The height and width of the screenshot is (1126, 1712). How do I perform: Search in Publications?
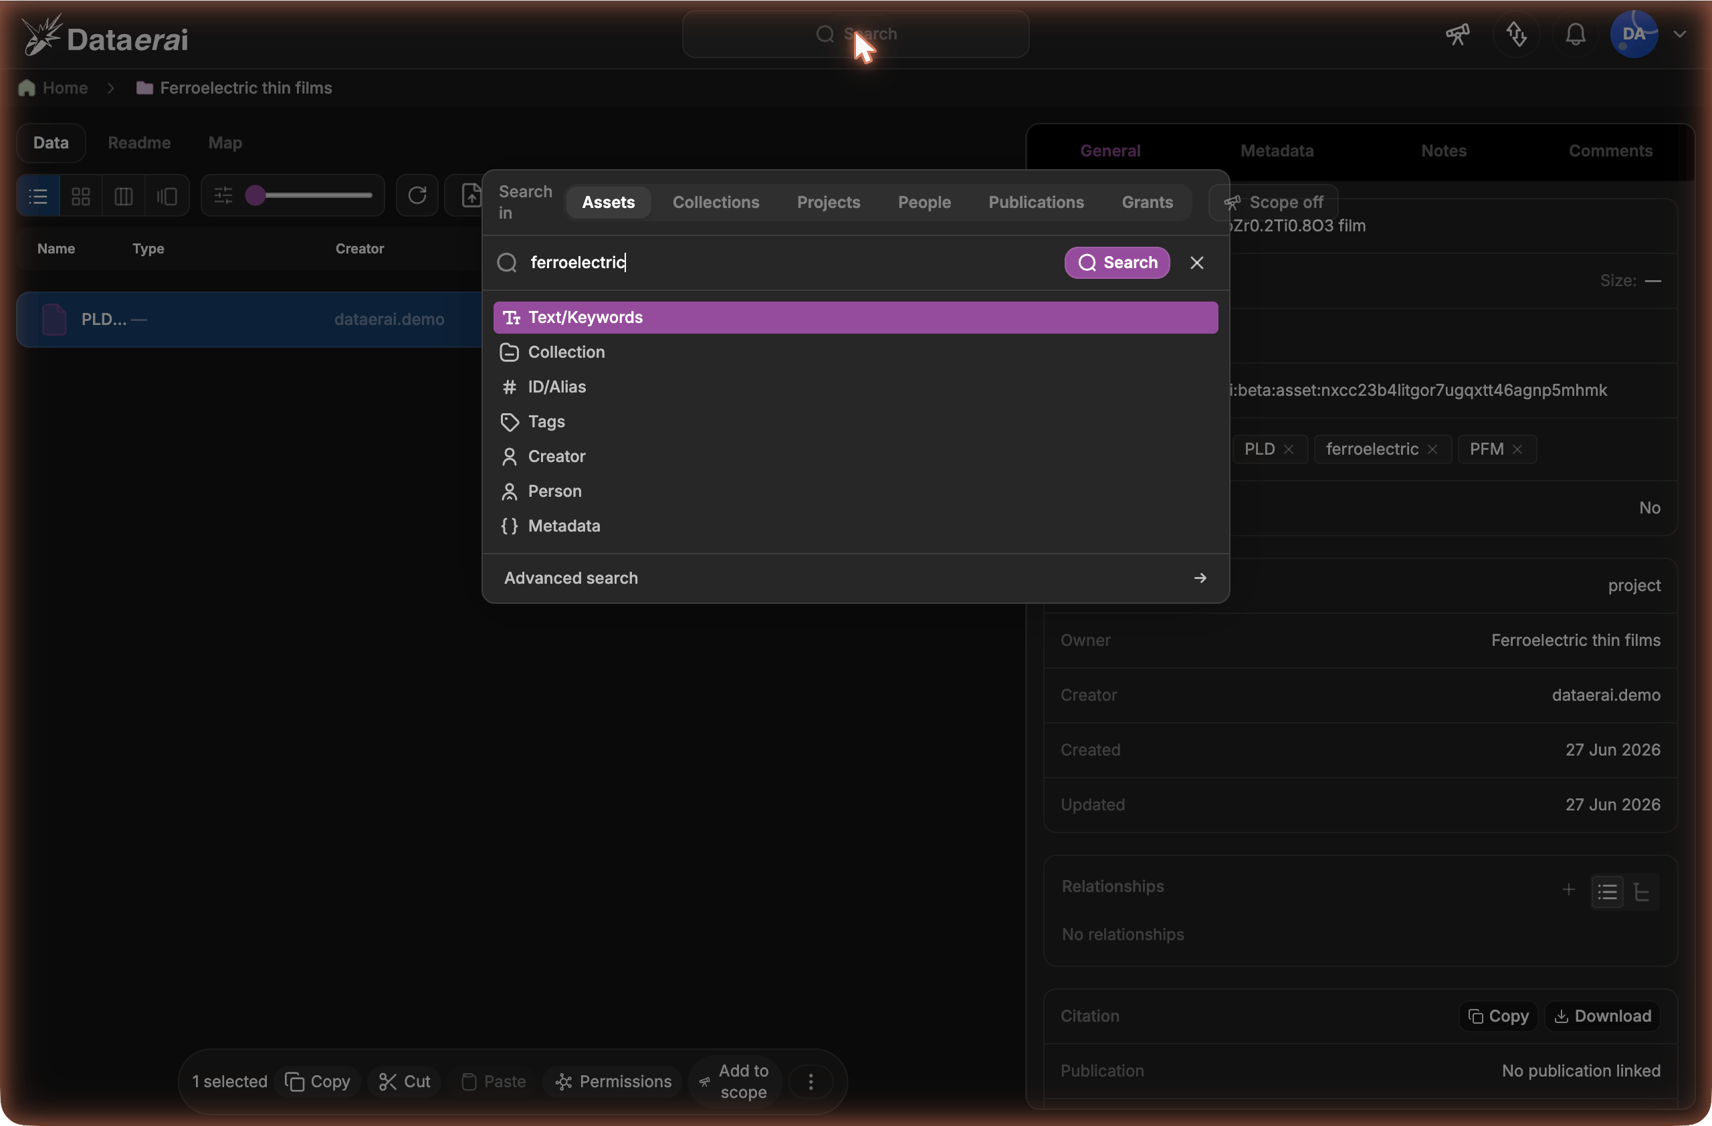pos(1036,202)
